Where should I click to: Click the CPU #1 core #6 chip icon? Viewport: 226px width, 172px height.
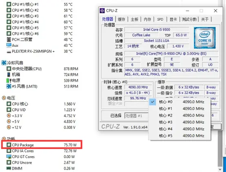9,33
